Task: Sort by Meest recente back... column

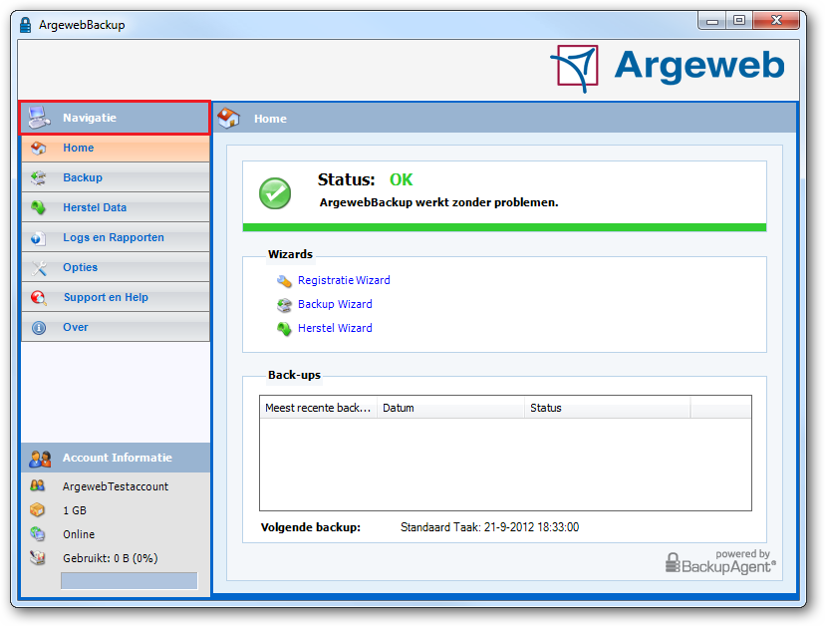Action: point(318,408)
